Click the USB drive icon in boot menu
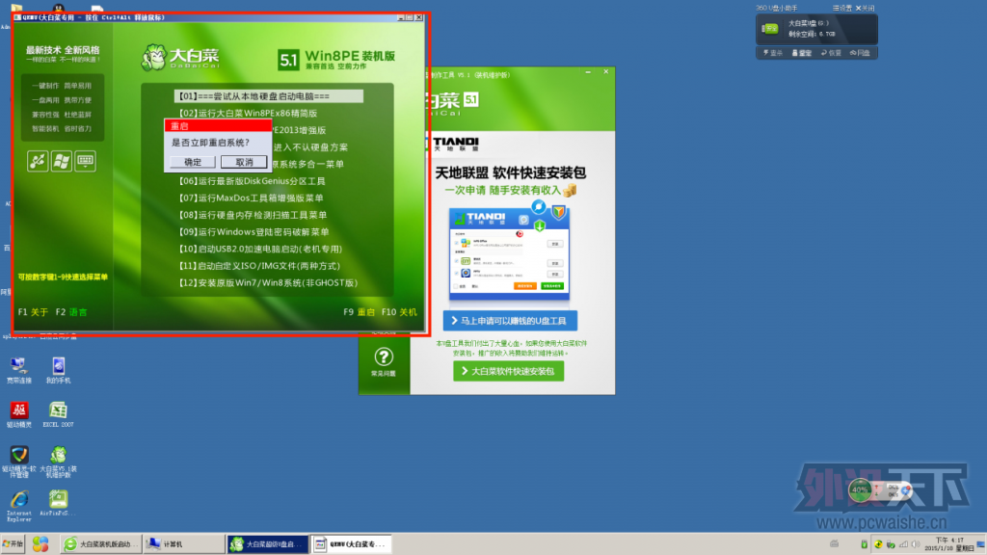The height and width of the screenshot is (555, 987). pyautogui.click(x=38, y=161)
